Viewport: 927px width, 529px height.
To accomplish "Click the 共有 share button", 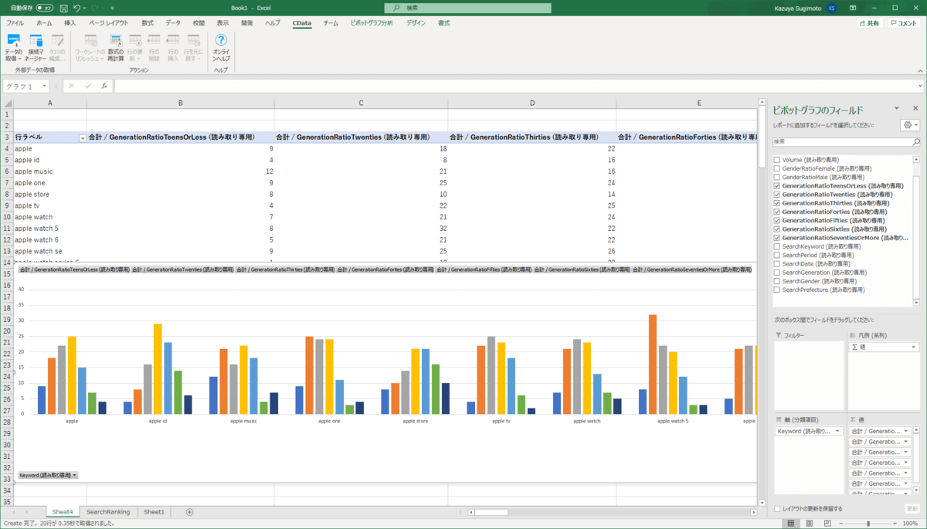I will [x=869, y=23].
